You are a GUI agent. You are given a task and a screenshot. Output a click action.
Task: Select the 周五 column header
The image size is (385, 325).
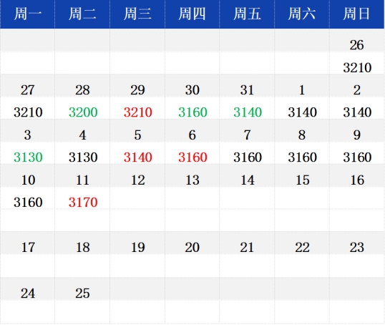[247, 14]
